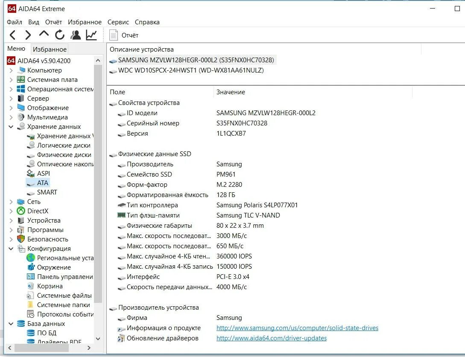Image resolution: width=465 pixels, height=357 pixels.
Task: Click the tree scrollbar up arrow
Action: (x=98, y=61)
